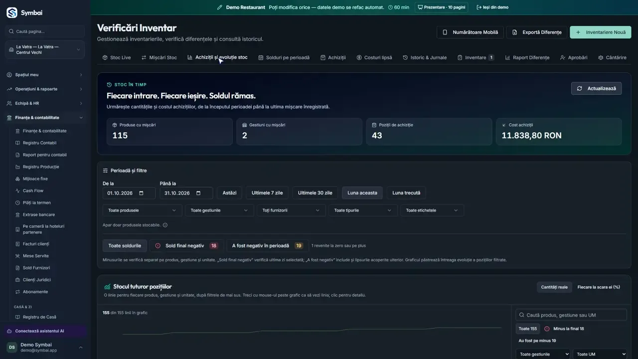This screenshot has height=359, width=638.
Task: Open Toate etichetele dropdown
Action: pyautogui.click(x=432, y=210)
